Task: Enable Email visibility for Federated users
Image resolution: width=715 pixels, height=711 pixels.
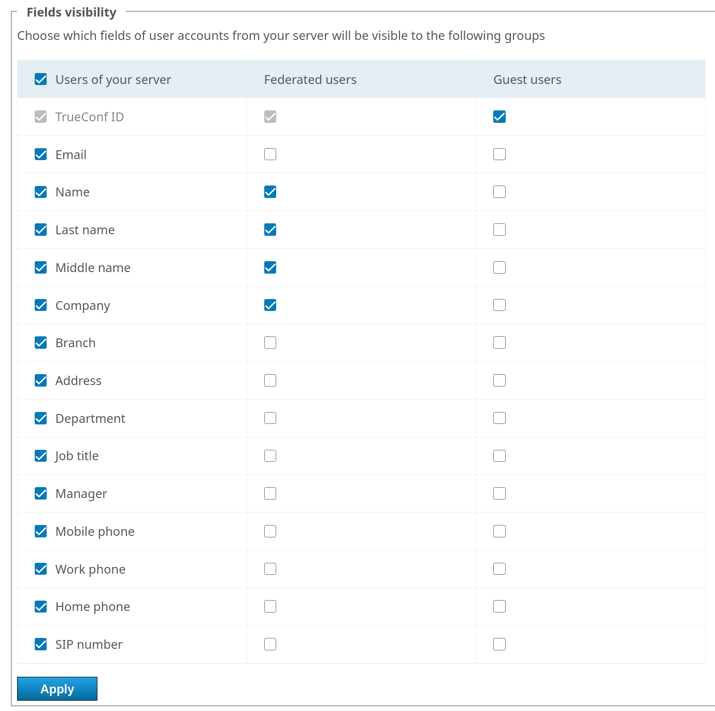Action: point(270,154)
